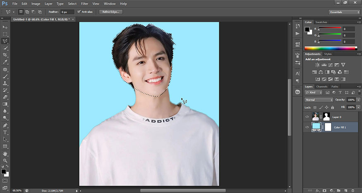Open the Normal blend mode dropdown
Image resolution: width=362 pixels, height=193 pixels.
(x=319, y=100)
